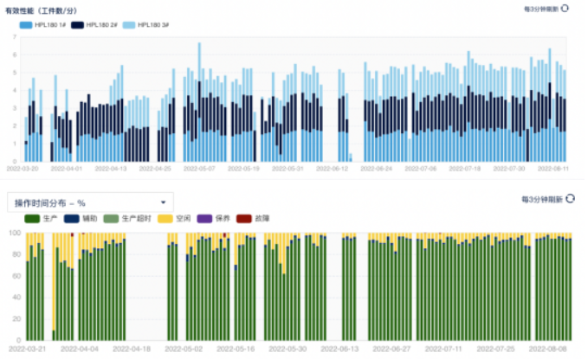Click the 2022-06-13 date label
588x359 pixels.
(339, 349)
